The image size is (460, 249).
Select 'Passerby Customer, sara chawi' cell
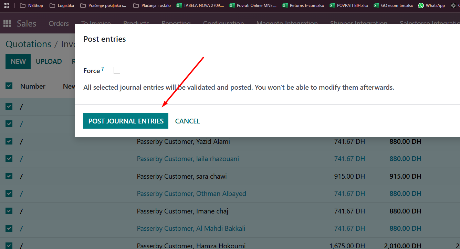coord(182,176)
